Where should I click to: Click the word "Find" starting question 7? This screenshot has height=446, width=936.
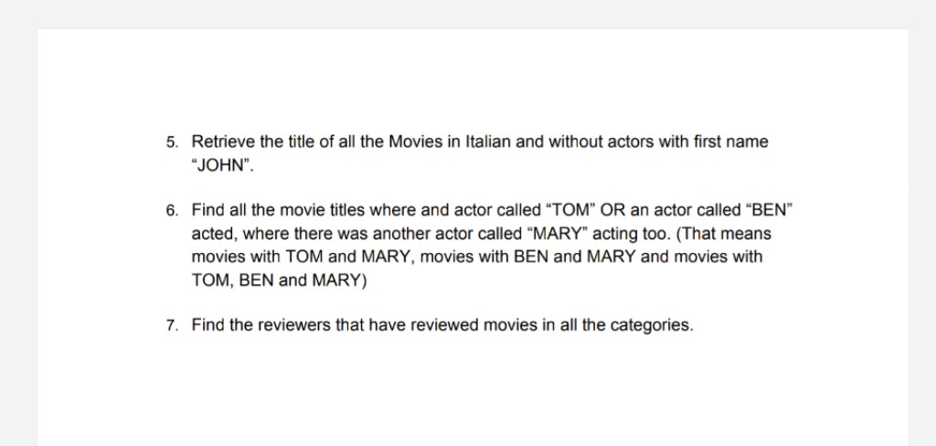point(207,325)
